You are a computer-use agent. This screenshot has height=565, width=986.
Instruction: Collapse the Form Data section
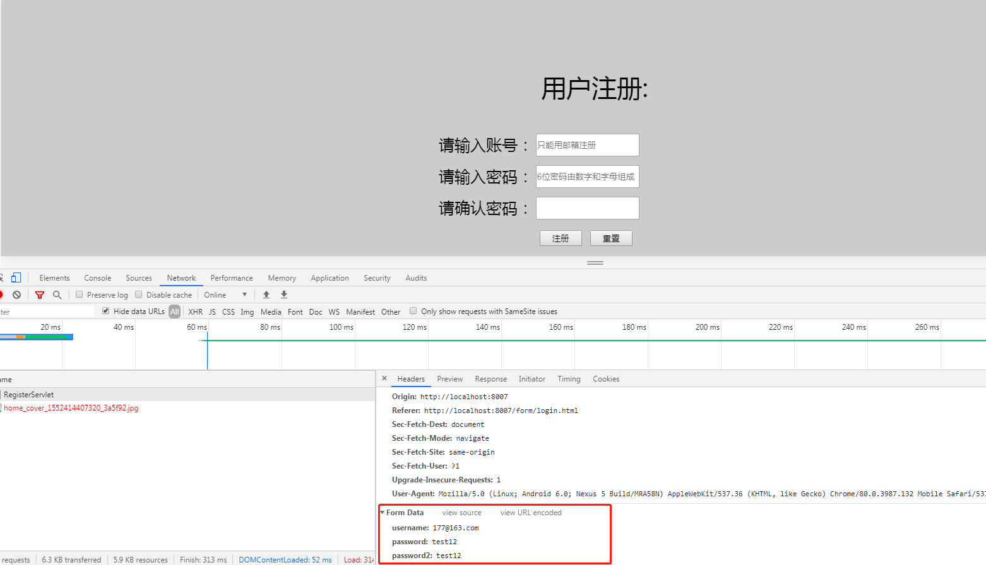pyautogui.click(x=383, y=513)
